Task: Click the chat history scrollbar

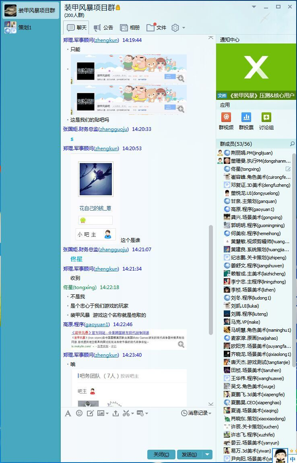Action: (x=211, y=280)
